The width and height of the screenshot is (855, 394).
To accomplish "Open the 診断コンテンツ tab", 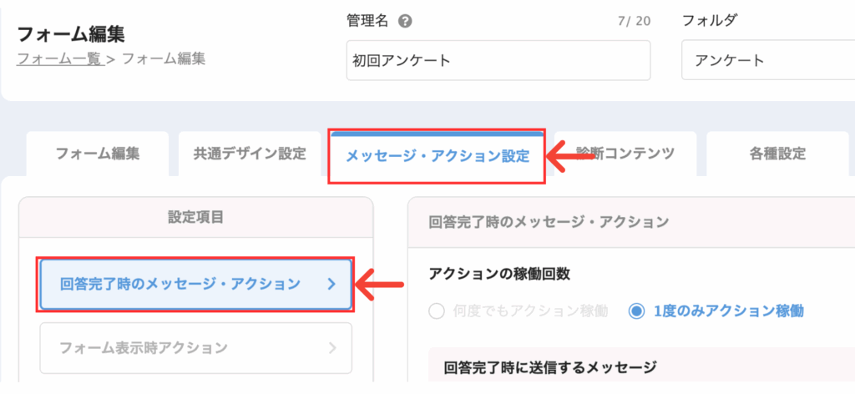I will [x=625, y=154].
